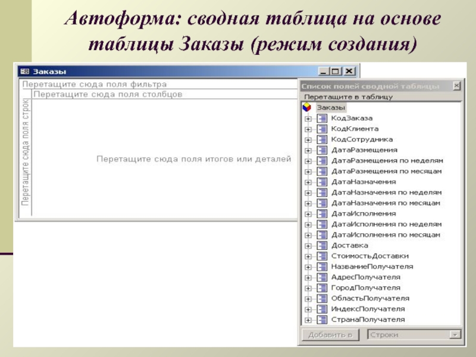The height and width of the screenshot is (357, 476).
Task: Click the Заказы window title bar icon
Action: (25, 71)
